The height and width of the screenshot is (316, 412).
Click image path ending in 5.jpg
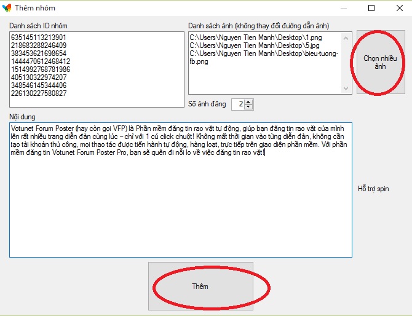[x=255, y=45]
